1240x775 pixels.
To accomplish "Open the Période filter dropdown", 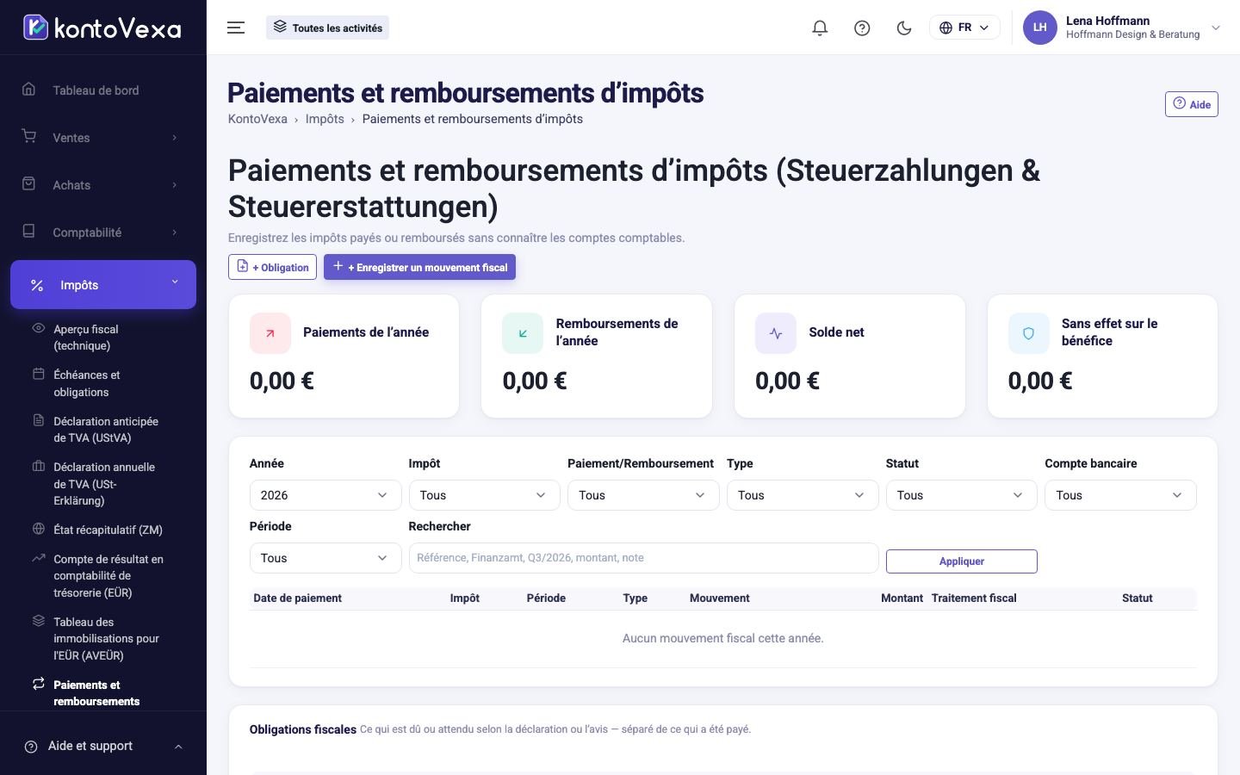I will [x=325, y=558].
